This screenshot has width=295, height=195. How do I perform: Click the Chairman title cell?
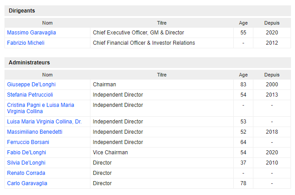[x=104, y=85]
